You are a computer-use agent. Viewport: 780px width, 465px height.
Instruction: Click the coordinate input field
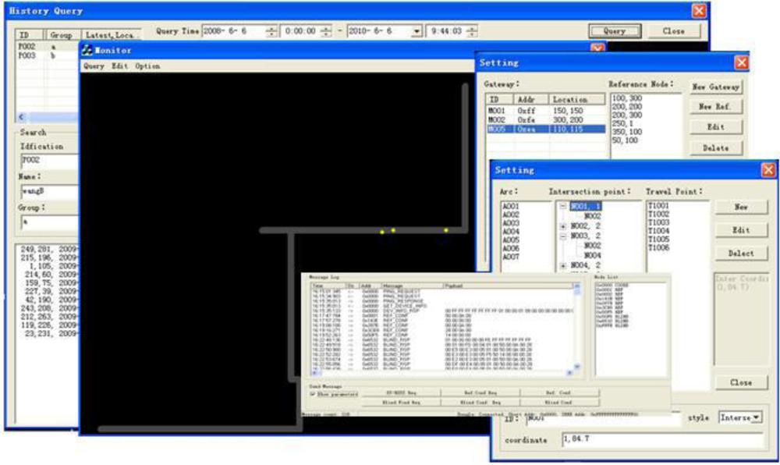tap(661, 441)
